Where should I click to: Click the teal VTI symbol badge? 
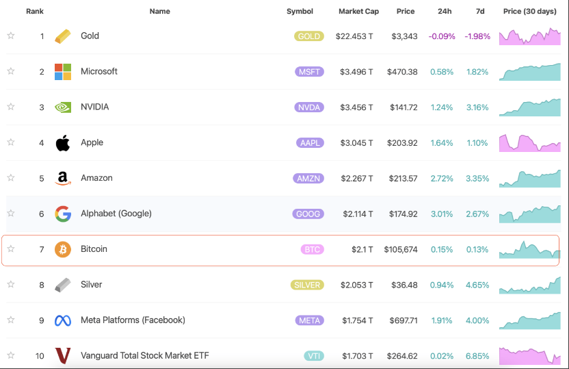click(x=314, y=356)
